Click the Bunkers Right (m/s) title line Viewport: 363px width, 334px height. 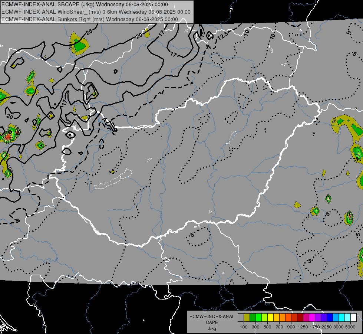click(90, 19)
